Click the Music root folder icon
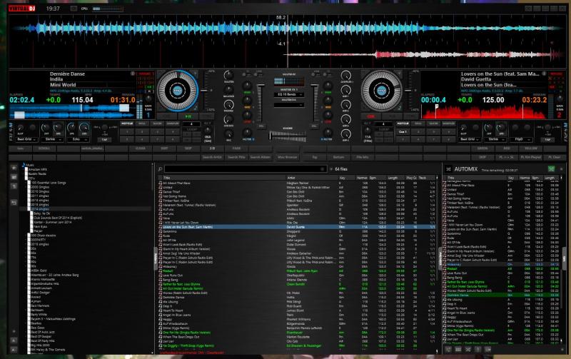 (24, 165)
